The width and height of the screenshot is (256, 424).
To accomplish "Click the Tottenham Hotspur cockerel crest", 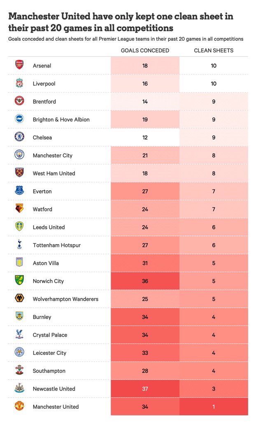I will point(19,245).
